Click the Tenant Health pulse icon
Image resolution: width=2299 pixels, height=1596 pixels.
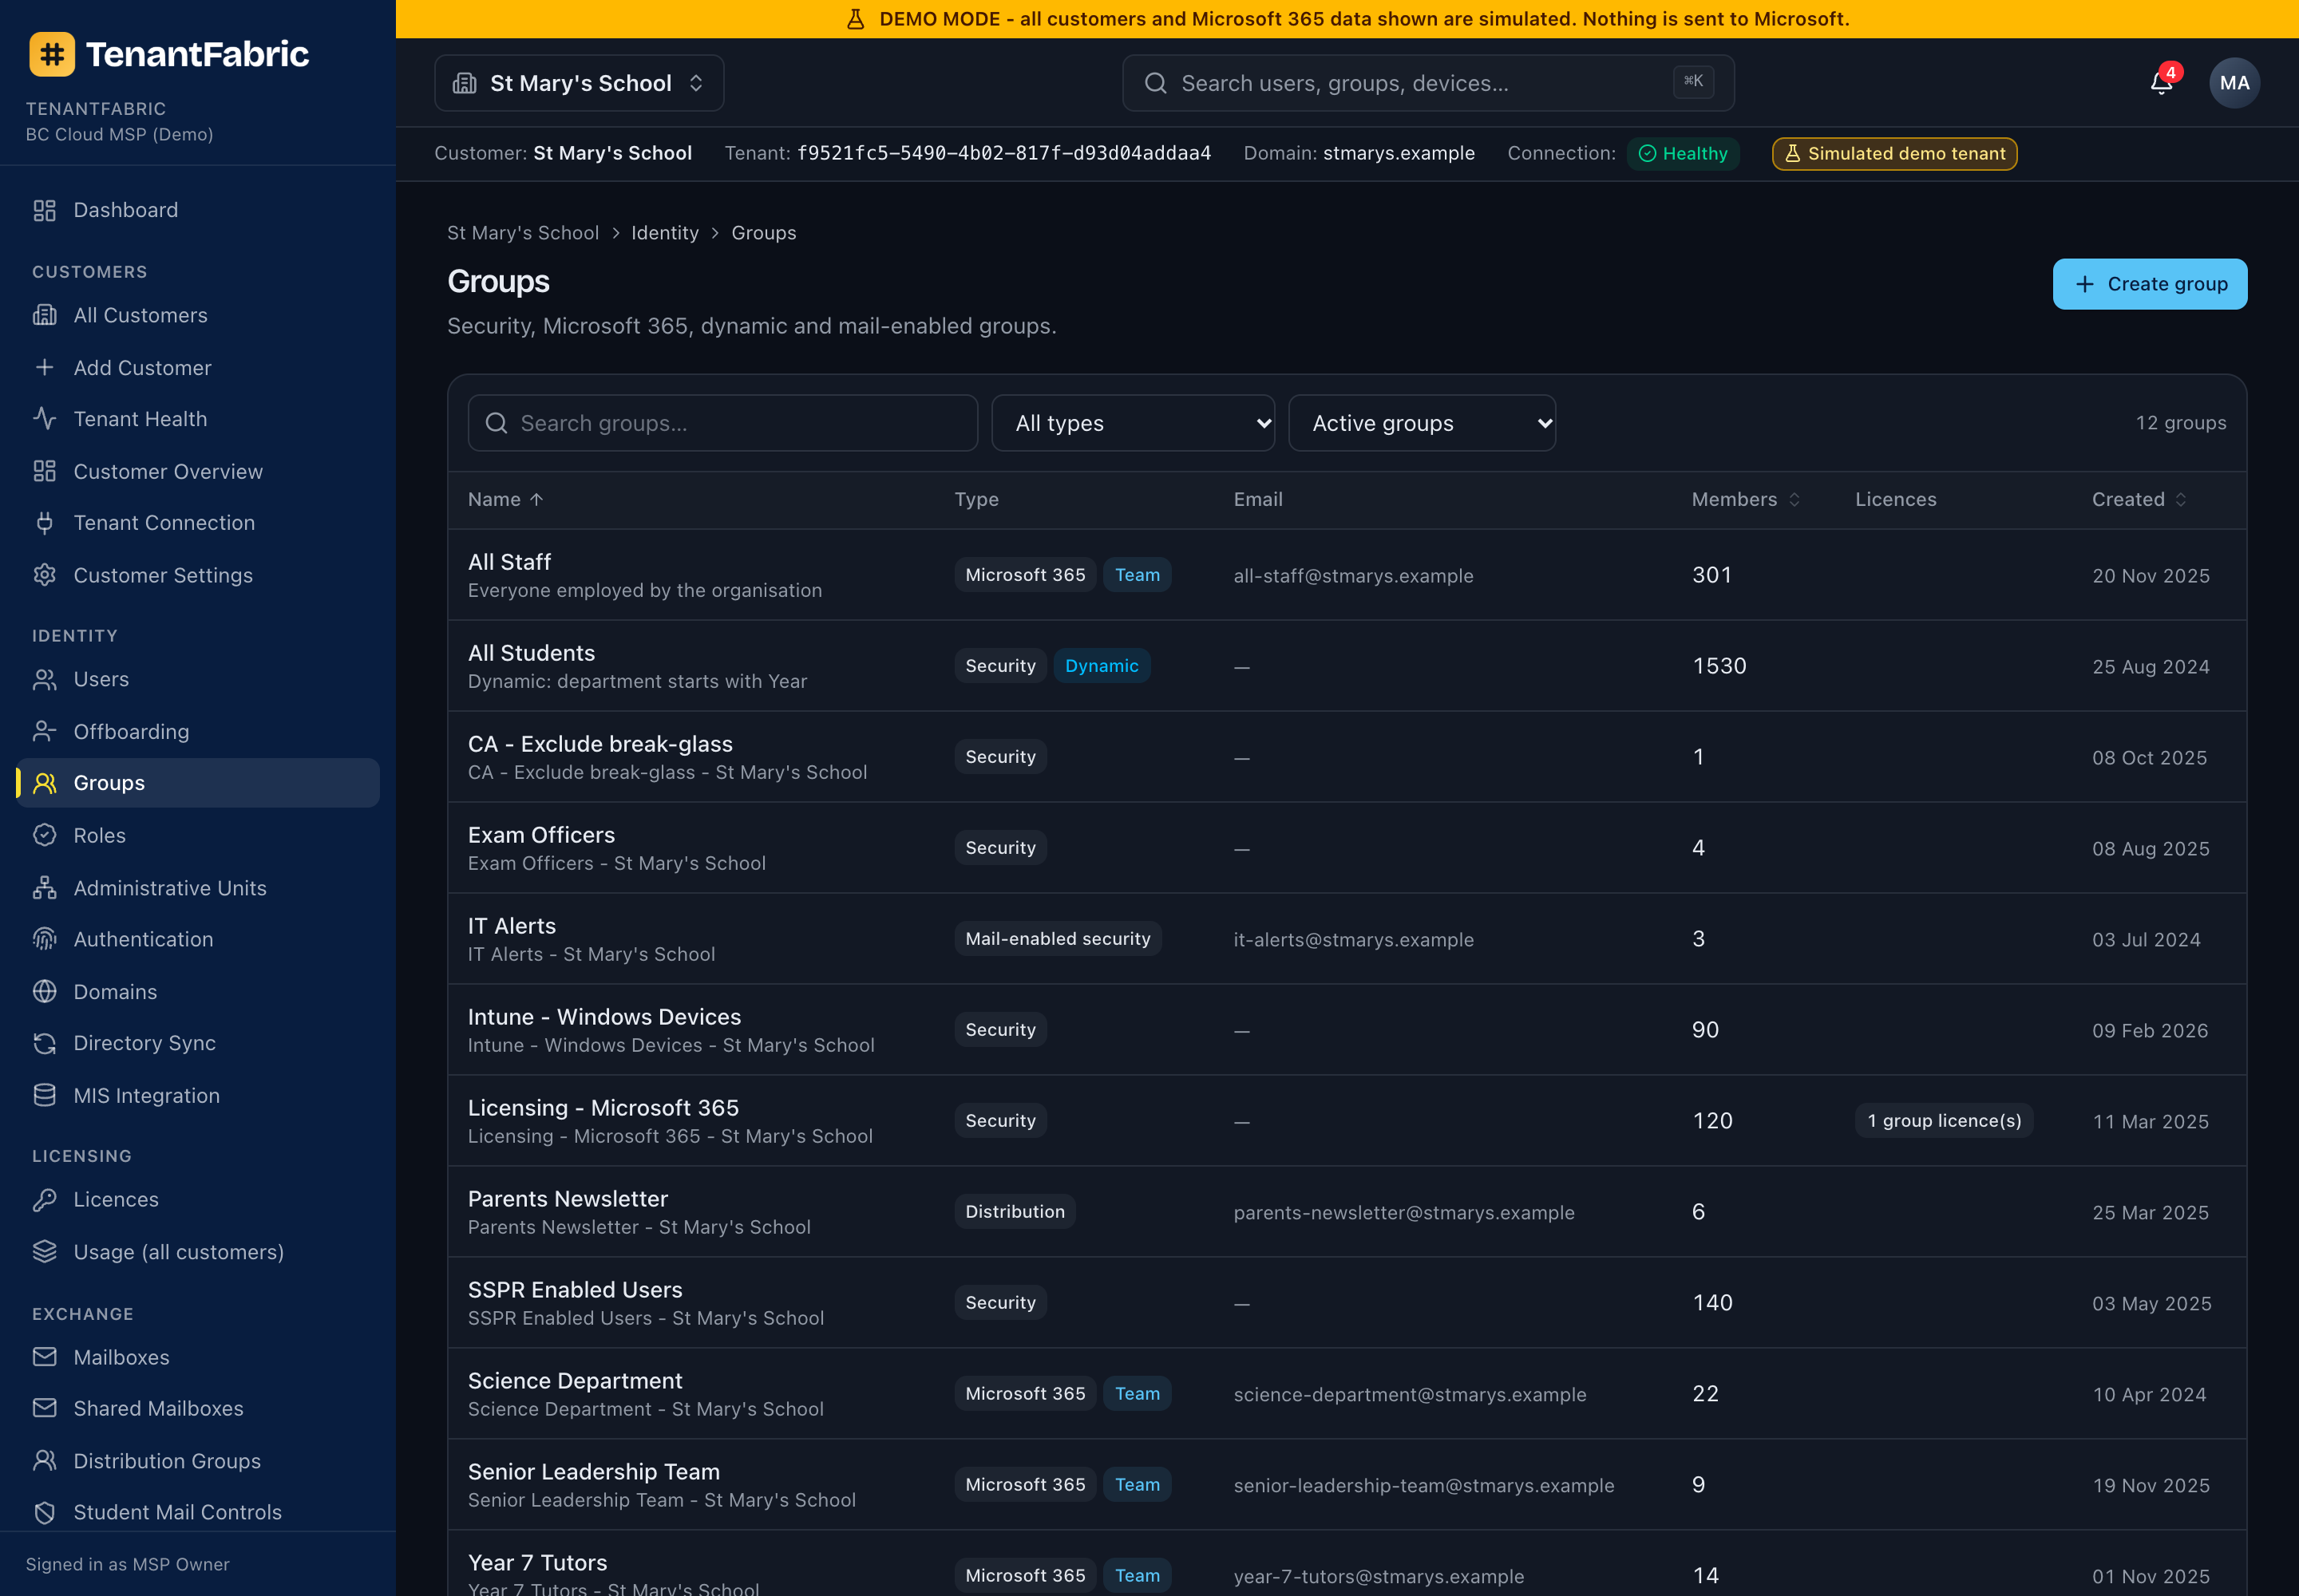pyautogui.click(x=44, y=419)
